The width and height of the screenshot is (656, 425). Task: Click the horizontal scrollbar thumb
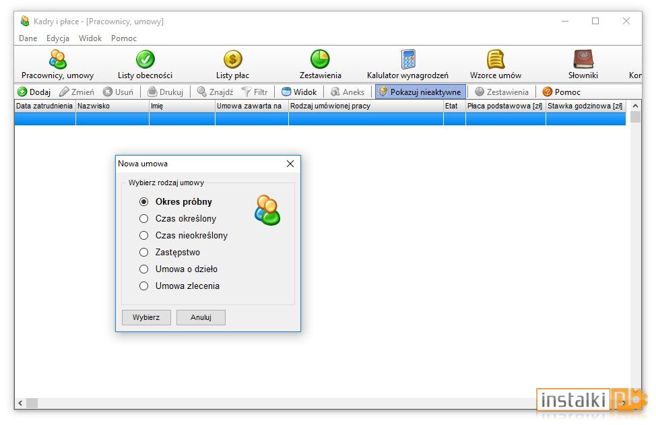tap(32, 403)
